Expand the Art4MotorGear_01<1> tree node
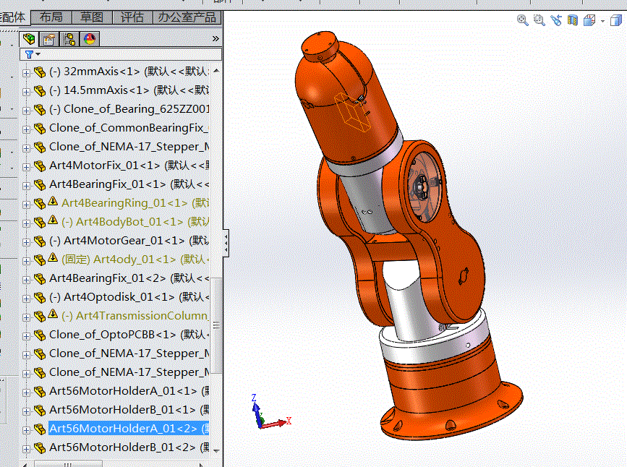The width and height of the screenshot is (627, 467). (x=27, y=241)
